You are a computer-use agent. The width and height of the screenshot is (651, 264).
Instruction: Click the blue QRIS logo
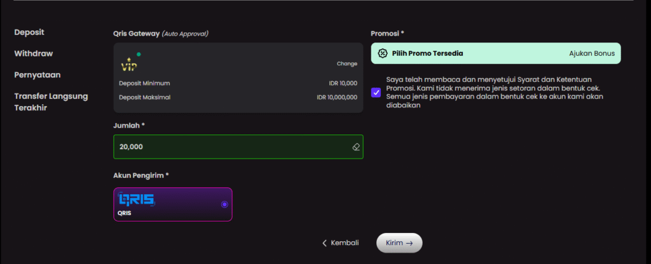pyautogui.click(x=137, y=200)
